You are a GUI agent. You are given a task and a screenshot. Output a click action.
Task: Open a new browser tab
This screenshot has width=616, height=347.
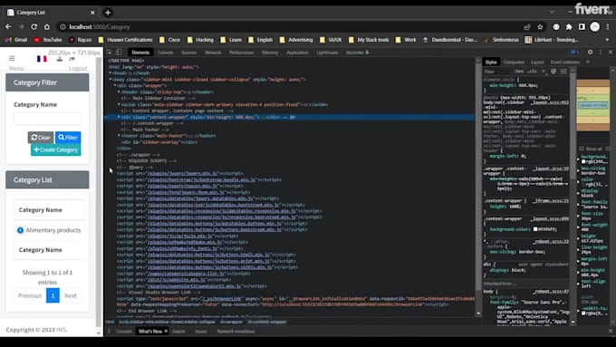coord(108,13)
